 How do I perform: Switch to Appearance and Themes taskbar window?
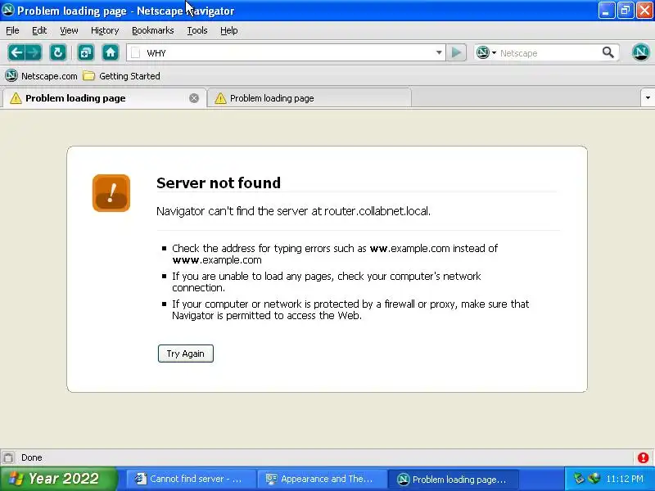[x=321, y=479]
